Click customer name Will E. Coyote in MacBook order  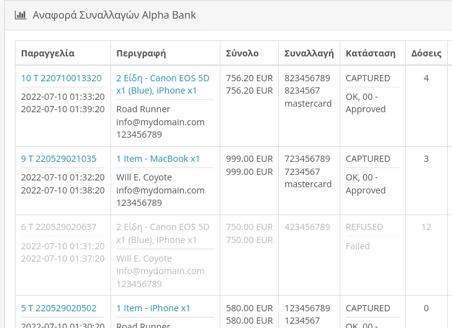coord(144,177)
